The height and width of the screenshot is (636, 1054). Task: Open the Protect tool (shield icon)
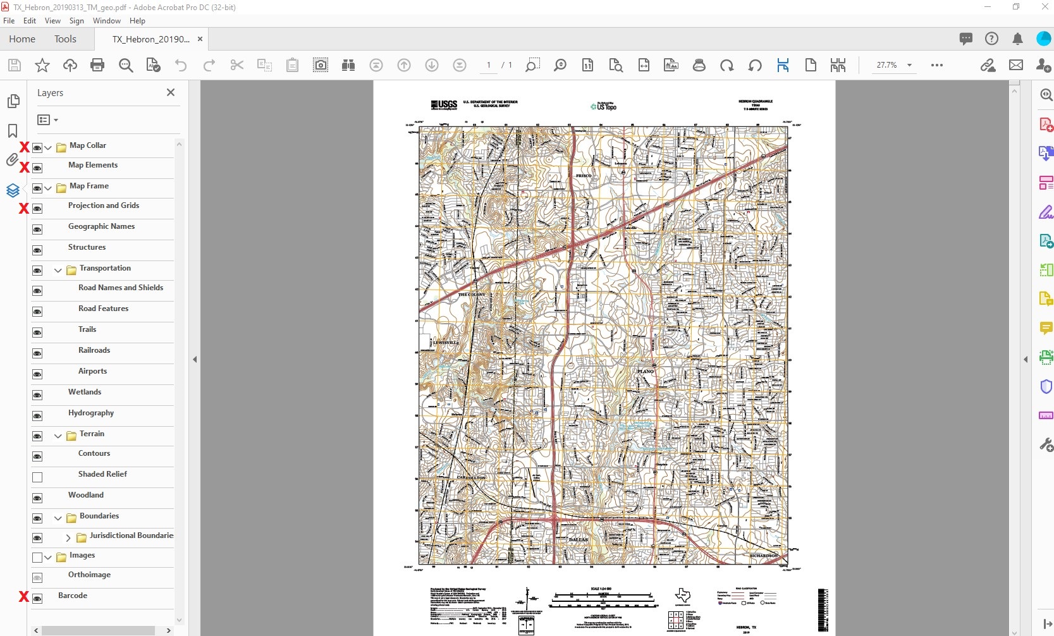click(x=1046, y=386)
